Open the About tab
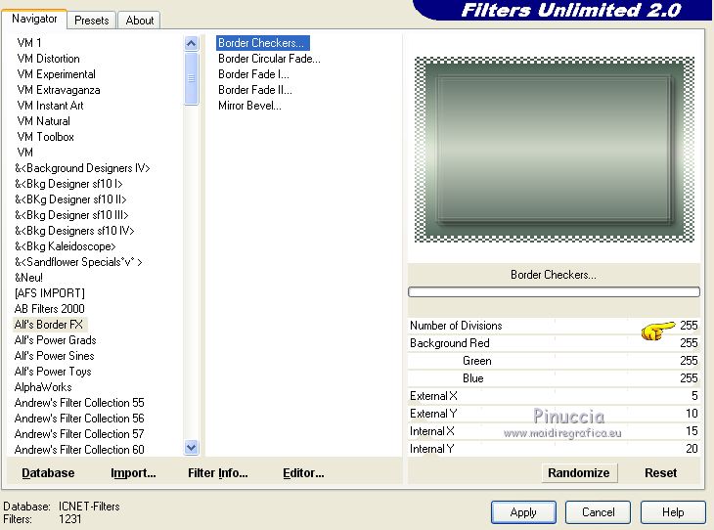 [139, 21]
